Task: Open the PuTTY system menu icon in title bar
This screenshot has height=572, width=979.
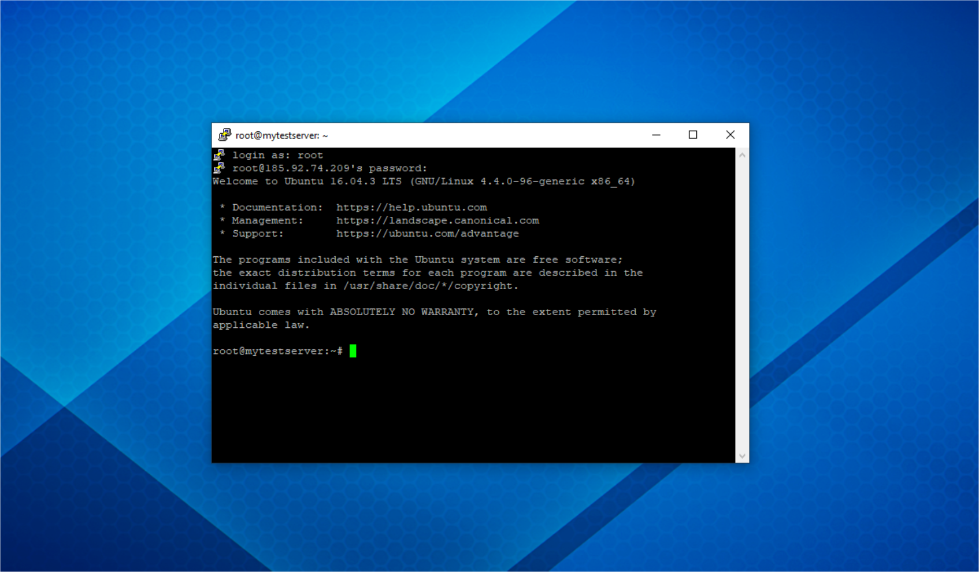Action: point(224,135)
